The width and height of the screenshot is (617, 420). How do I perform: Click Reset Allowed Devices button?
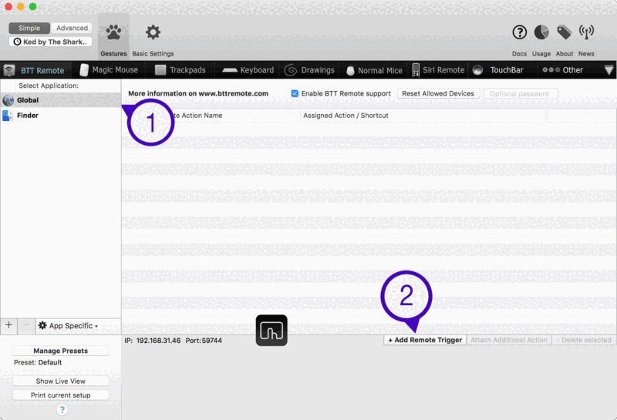[438, 93]
